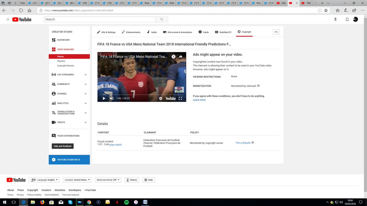Click the Help and feedback button

(62, 146)
